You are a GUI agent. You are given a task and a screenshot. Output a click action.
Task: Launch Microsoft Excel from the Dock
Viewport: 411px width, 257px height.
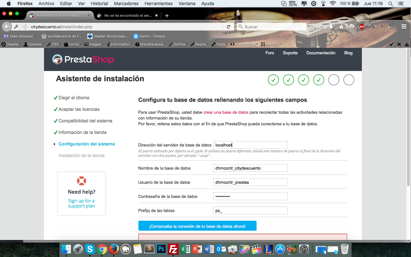[x=185, y=249]
